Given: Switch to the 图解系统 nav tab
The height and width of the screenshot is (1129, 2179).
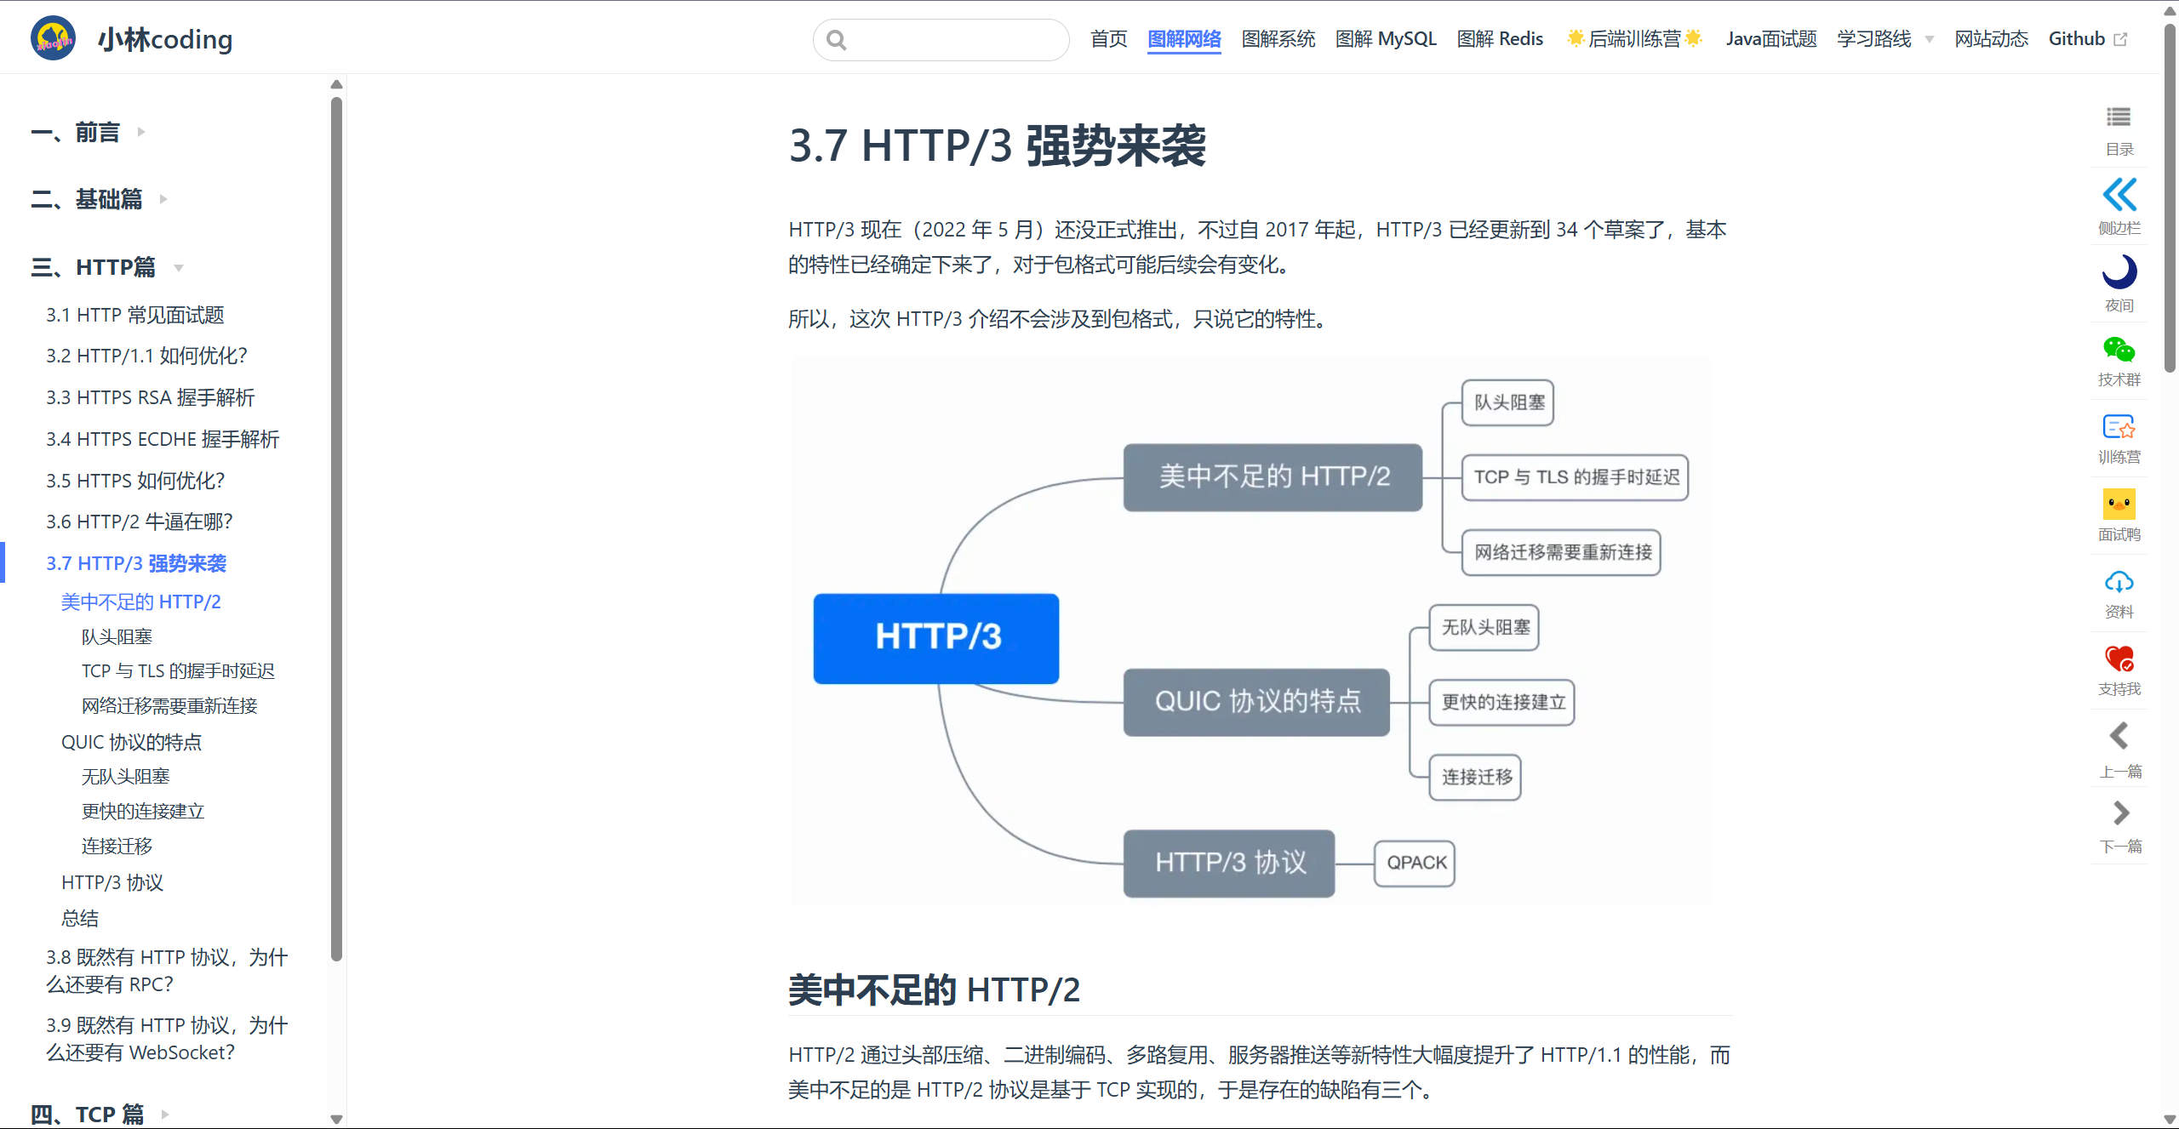Looking at the screenshot, I should 1278,39.
